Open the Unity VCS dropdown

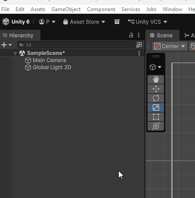pyautogui.click(x=148, y=22)
